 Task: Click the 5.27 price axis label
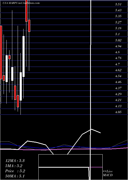(x=118, y=22)
